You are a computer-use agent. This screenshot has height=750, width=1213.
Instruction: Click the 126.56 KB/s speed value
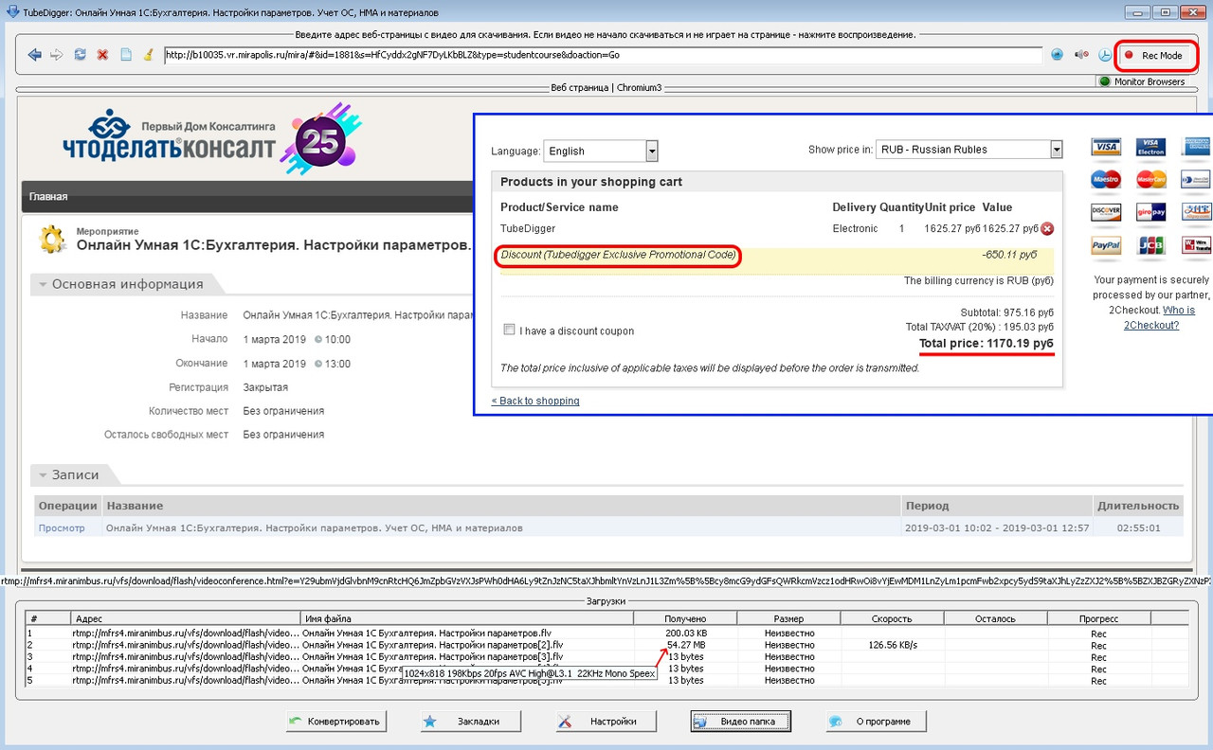pyautogui.click(x=893, y=645)
